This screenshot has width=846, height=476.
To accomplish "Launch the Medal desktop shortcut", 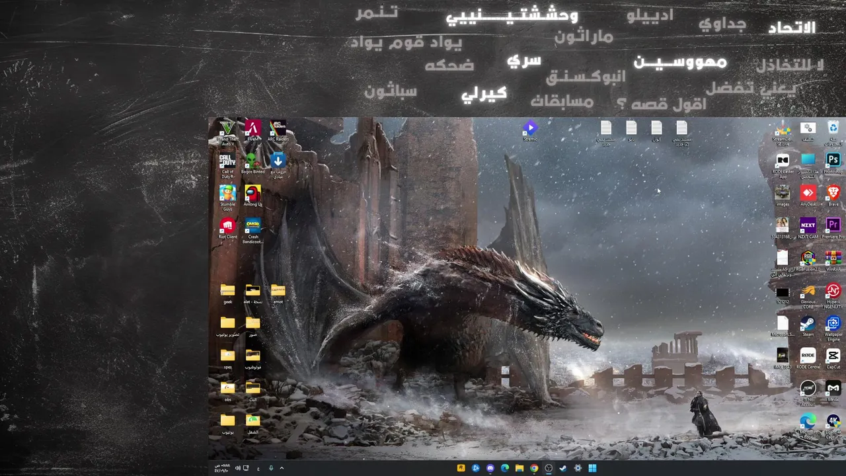I will [833, 391].
